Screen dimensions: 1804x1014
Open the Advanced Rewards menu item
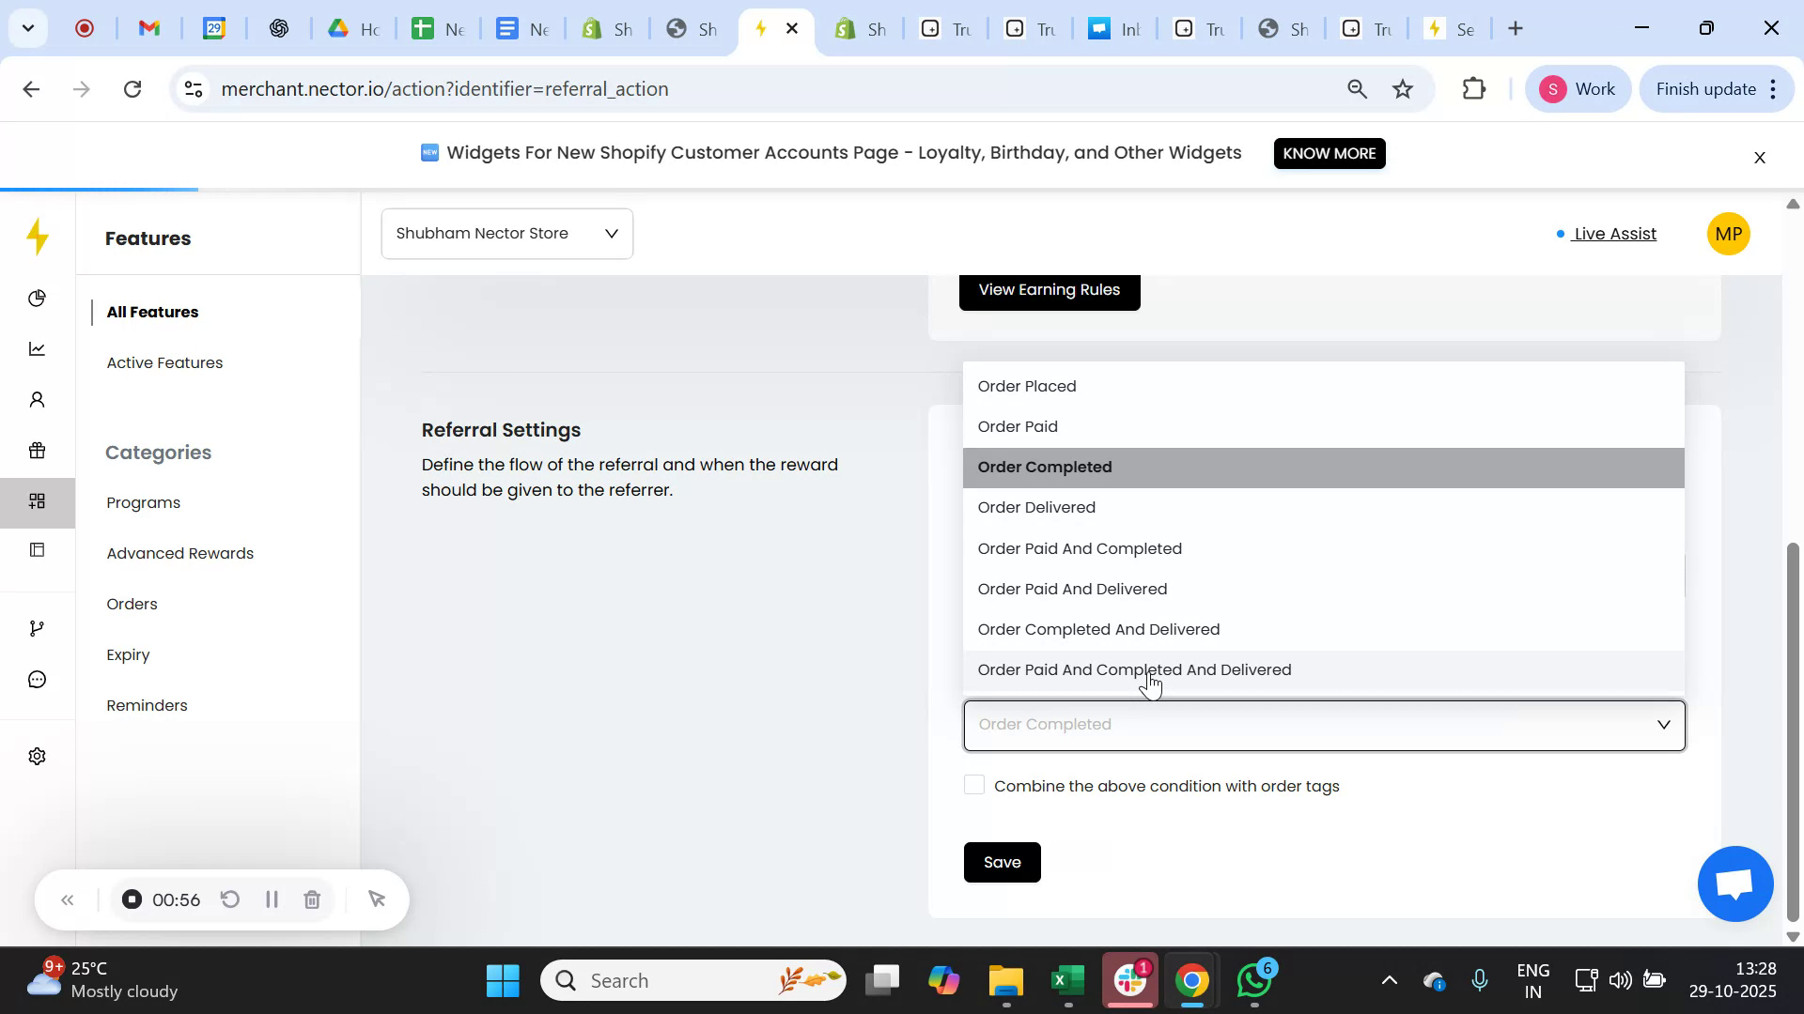point(179,553)
